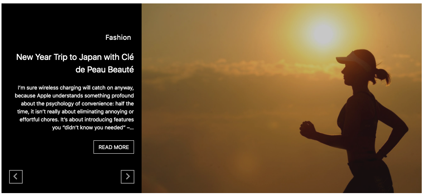Click the runner silhouette featured image
The width and height of the screenshot is (424, 195).
coord(282,98)
